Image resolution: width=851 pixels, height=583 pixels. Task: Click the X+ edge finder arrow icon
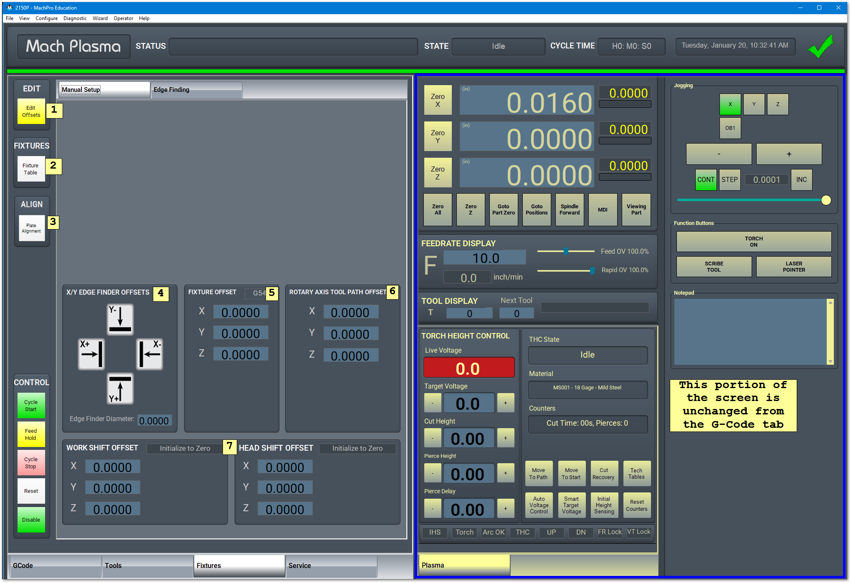tap(91, 354)
